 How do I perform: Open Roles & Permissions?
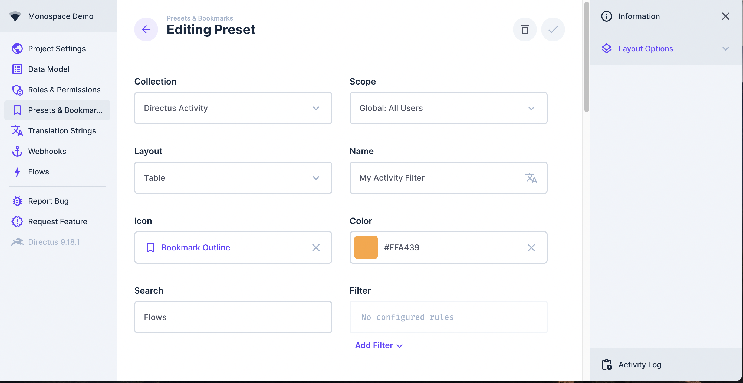(x=57, y=90)
